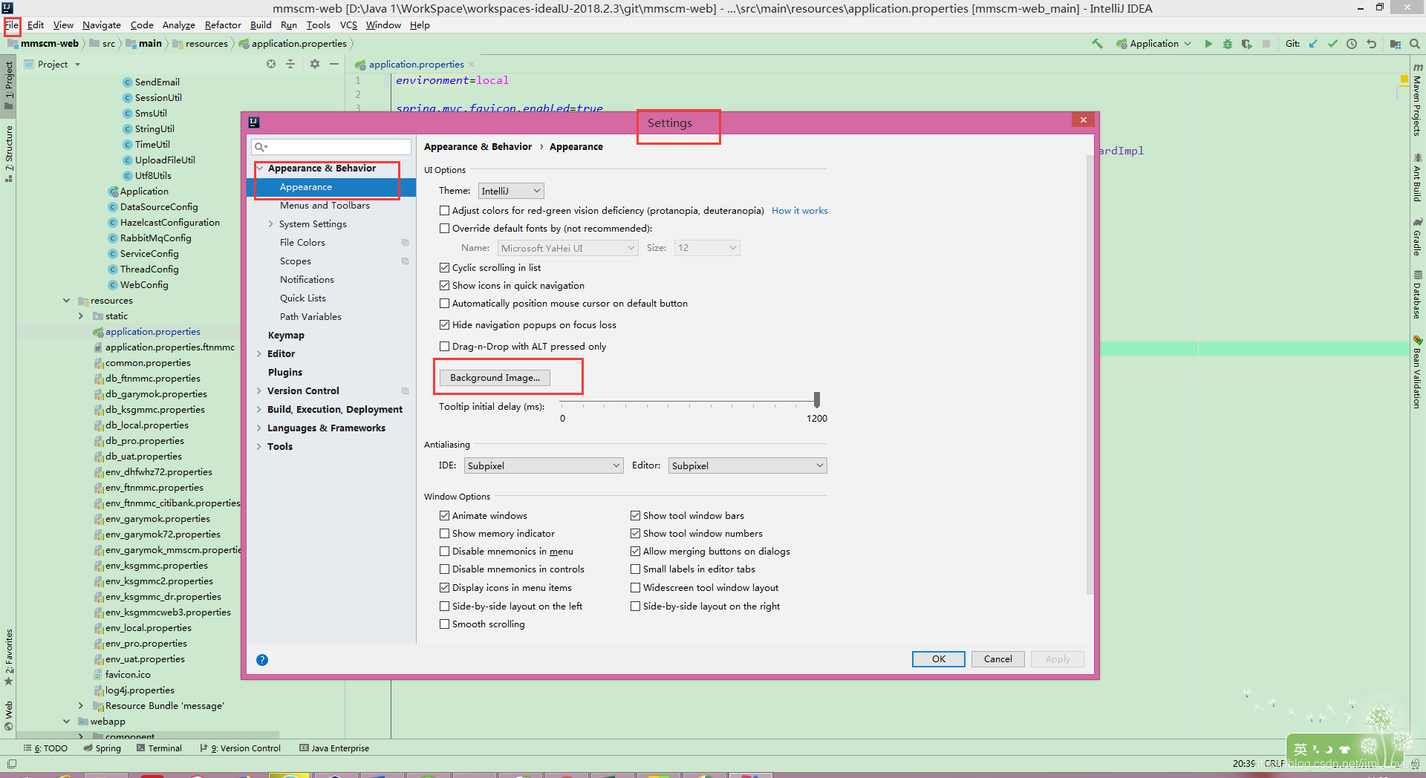The height and width of the screenshot is (778, 1426).
Task: Expand System Settings in settings tree
Action: tap(271, 224)
